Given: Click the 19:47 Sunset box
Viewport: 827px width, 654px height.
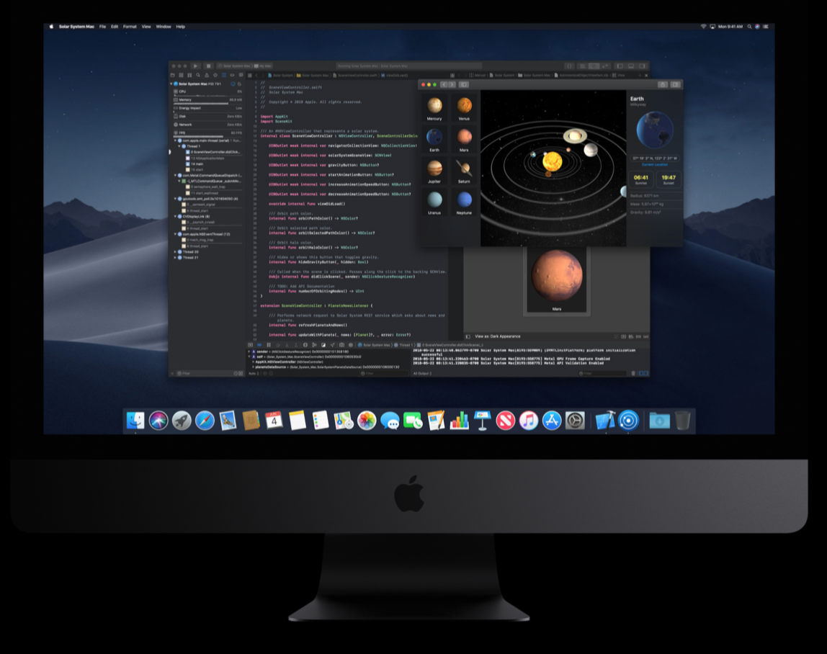Looking at the screenshot, I should 669,179.
